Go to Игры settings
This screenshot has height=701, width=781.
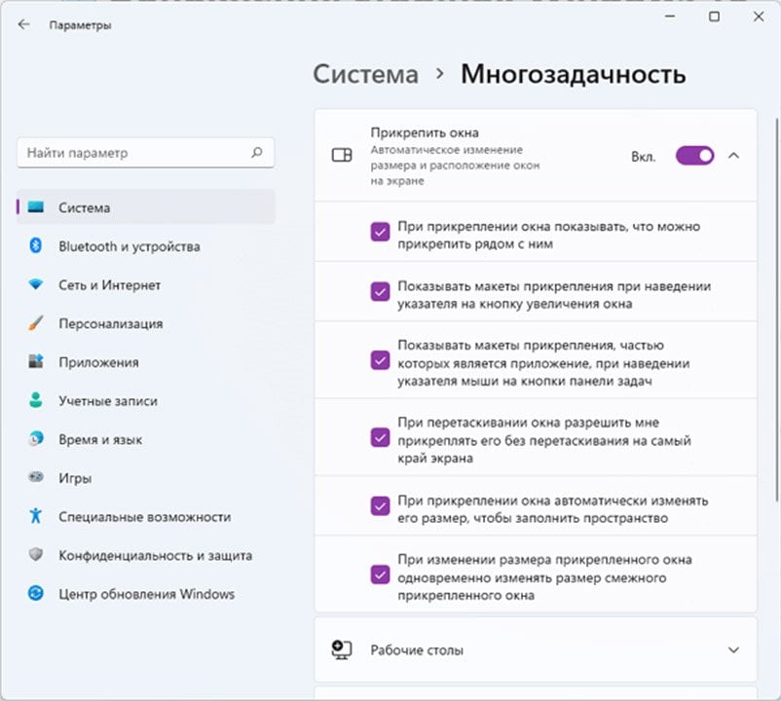tap(146, 477)
